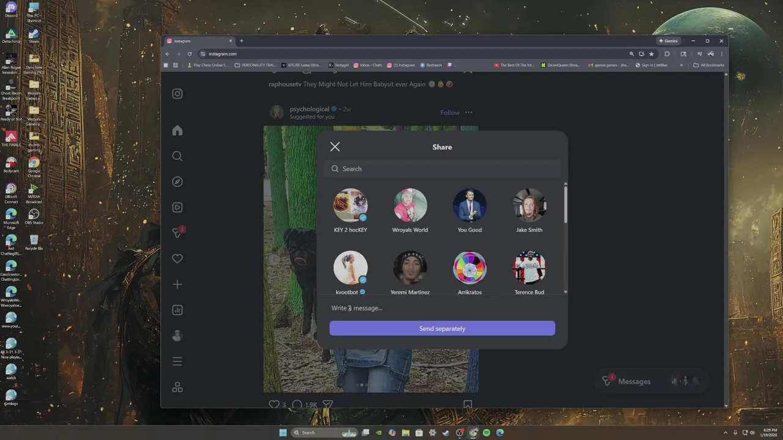Select KEY 2 hocKEY as recipient
This screenshot has width=783, height=440.
pos(351,211)
